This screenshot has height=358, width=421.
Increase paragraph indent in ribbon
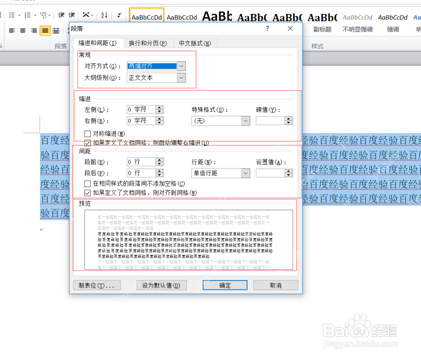point(72,15)
